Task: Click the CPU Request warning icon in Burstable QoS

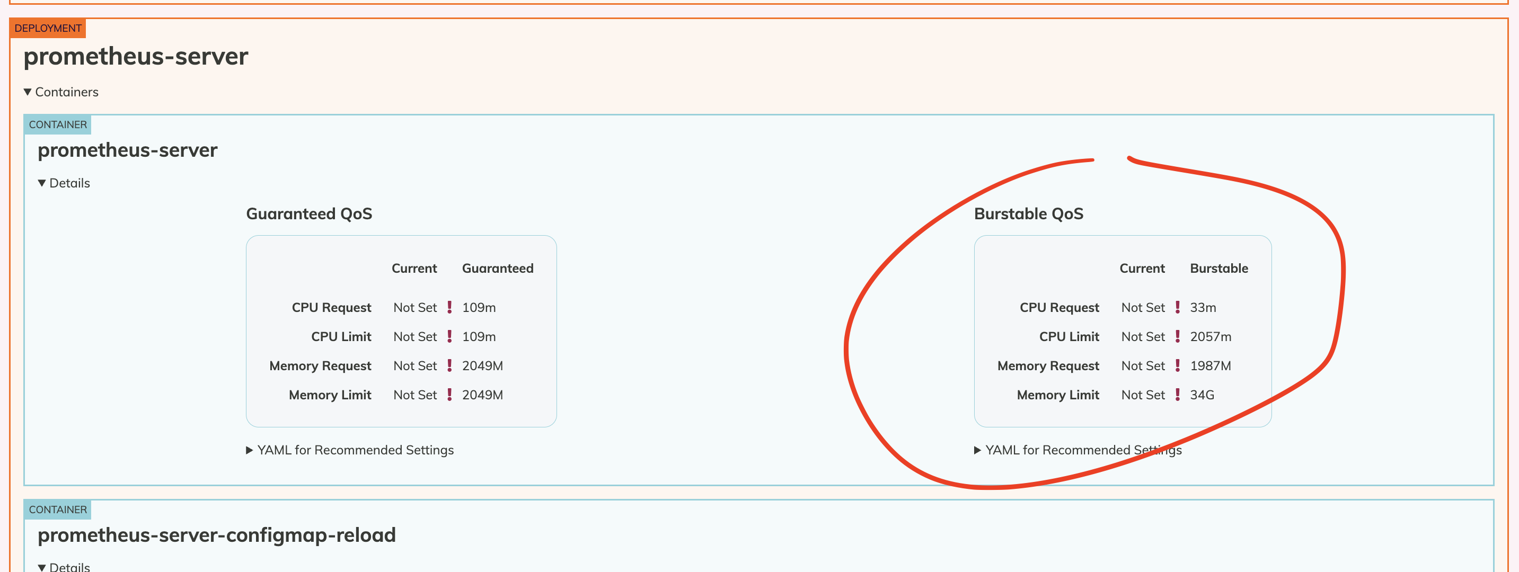Action: [1178, 307]
